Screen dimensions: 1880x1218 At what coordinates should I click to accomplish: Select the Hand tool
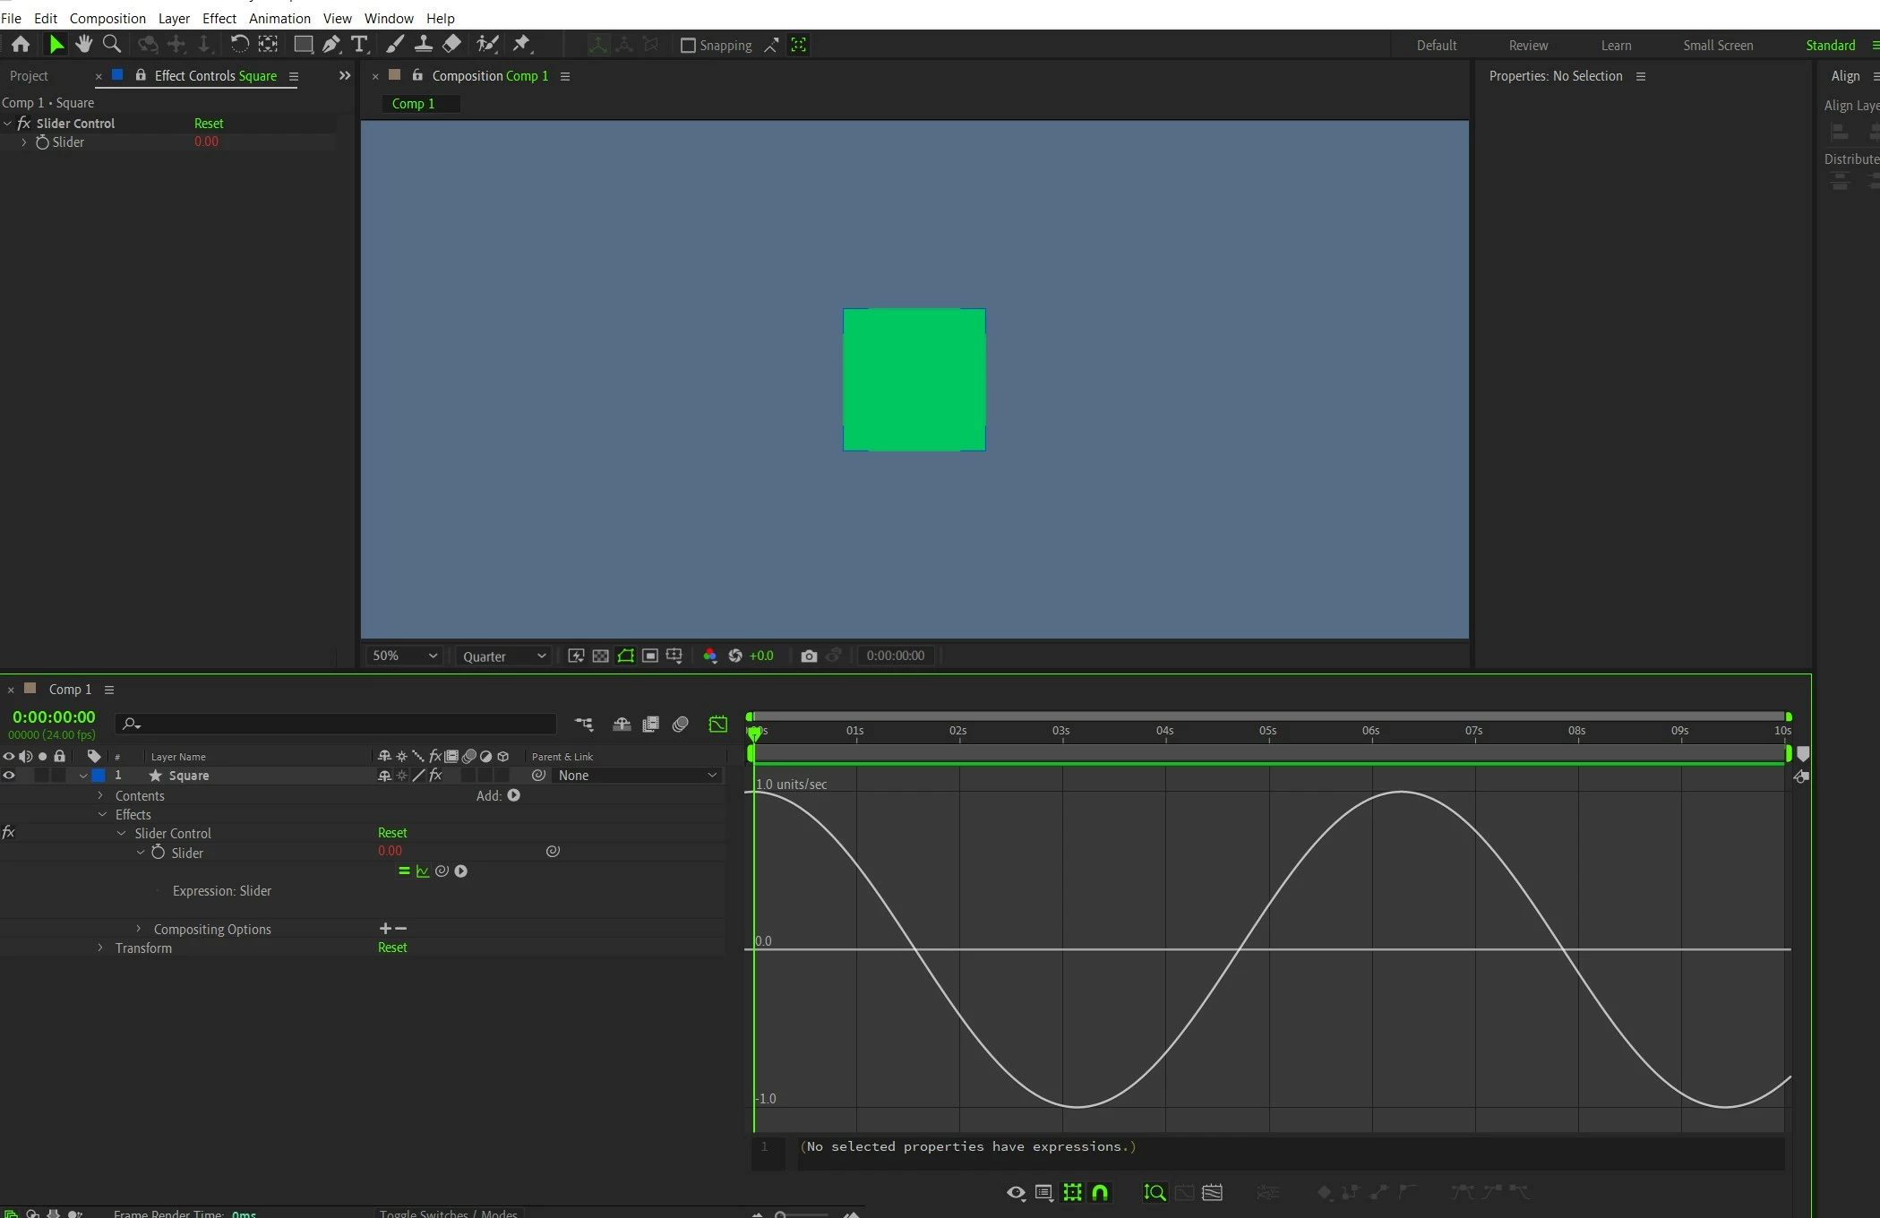point(83,44)
